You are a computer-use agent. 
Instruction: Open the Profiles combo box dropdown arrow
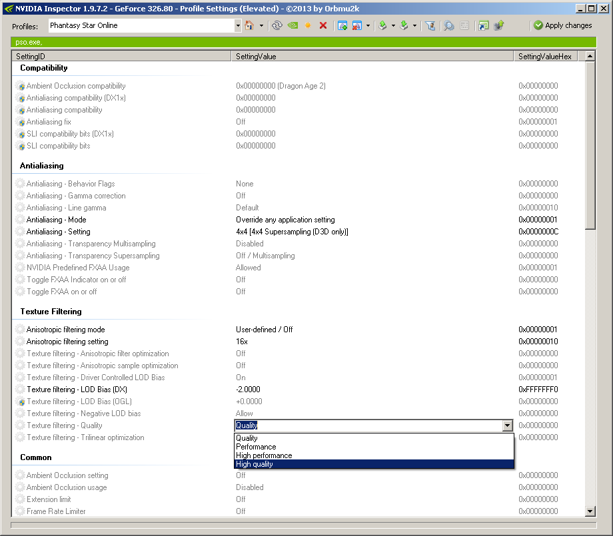click(x=238, y=26)
